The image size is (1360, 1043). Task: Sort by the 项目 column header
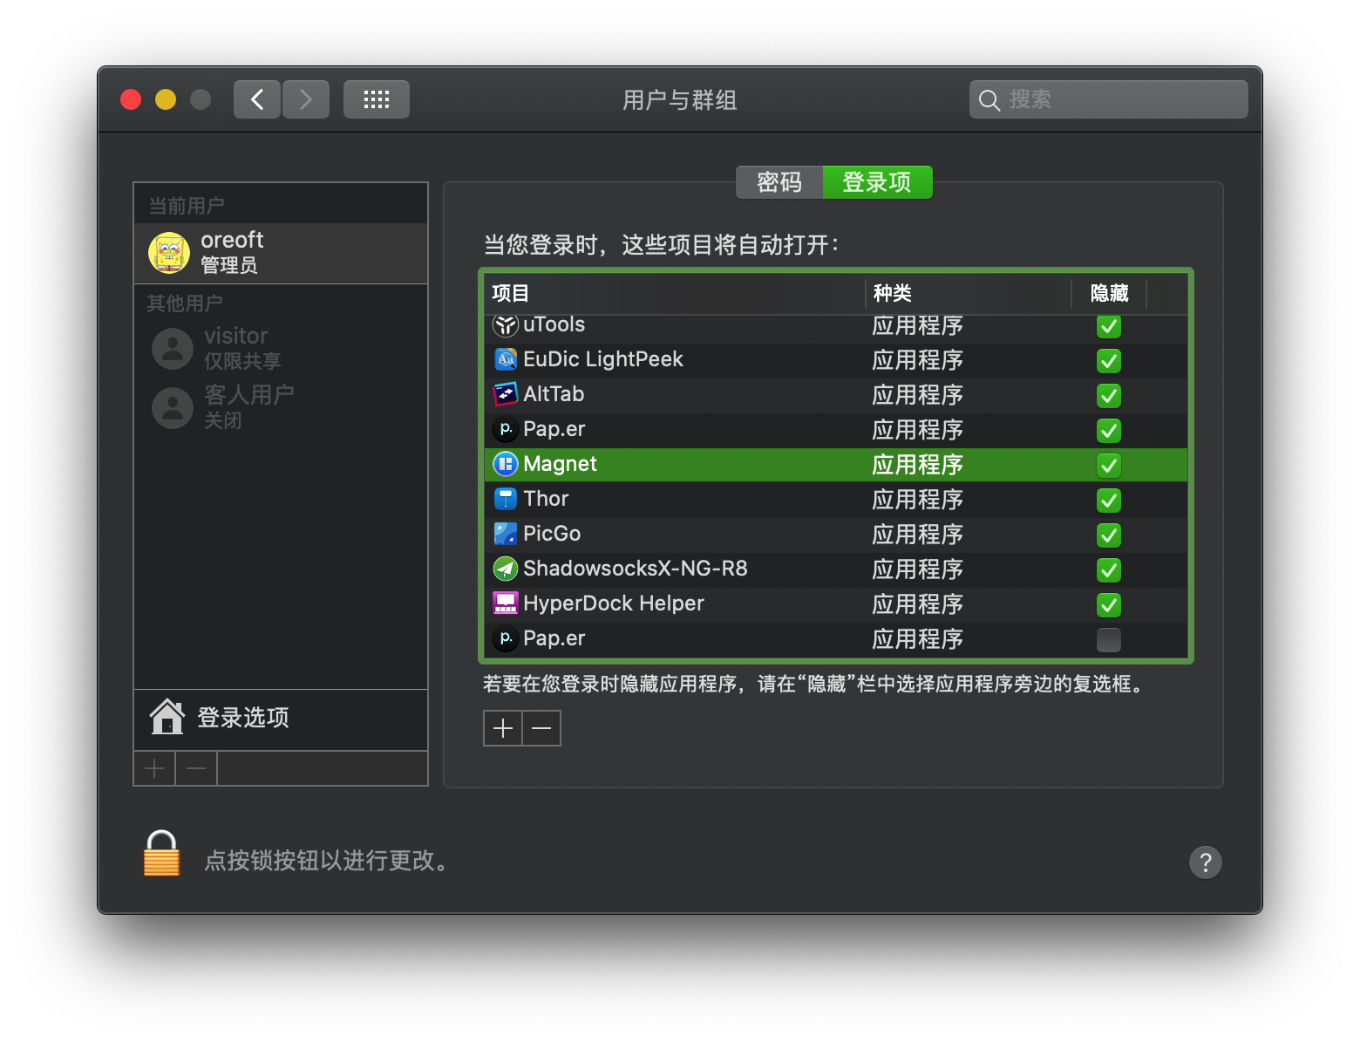pos(675,293)
